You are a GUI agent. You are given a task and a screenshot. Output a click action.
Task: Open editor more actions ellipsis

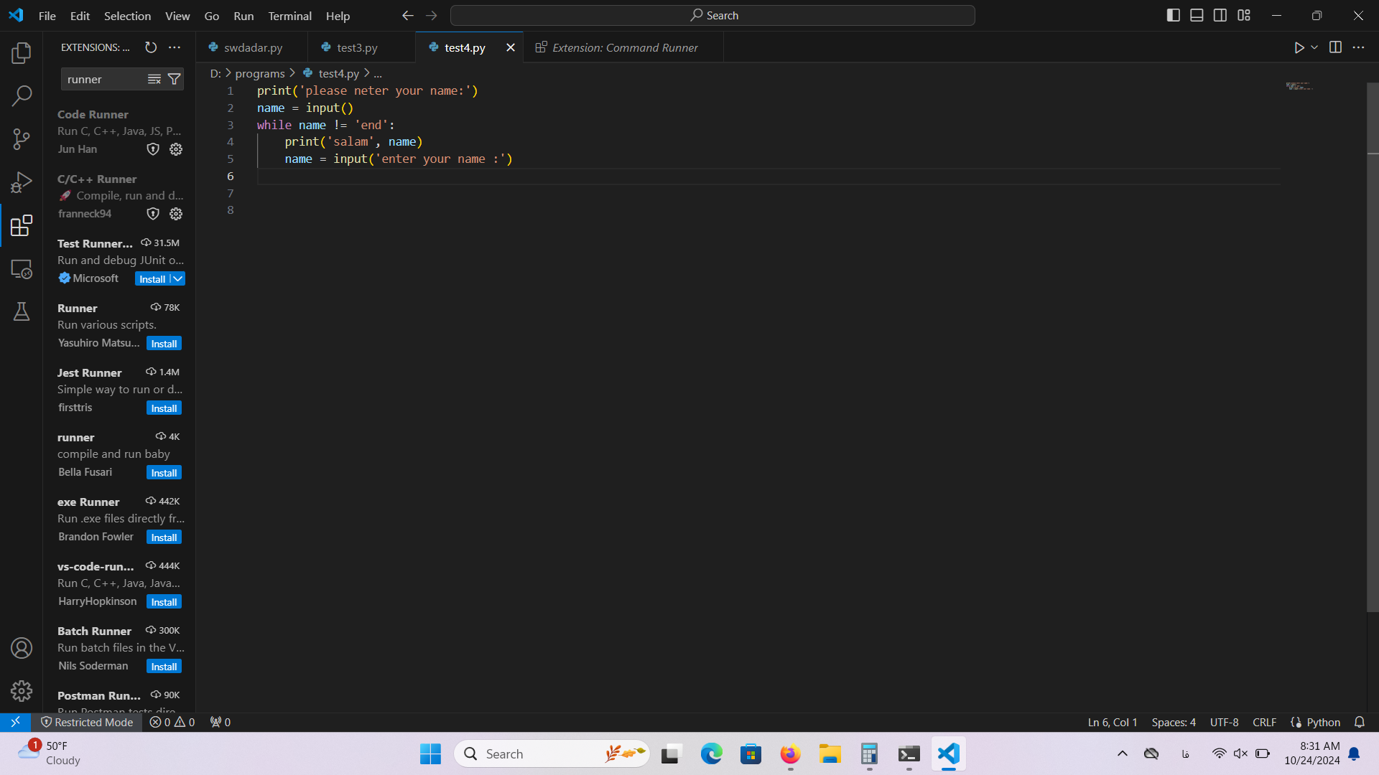click(x=1358, y=47)
